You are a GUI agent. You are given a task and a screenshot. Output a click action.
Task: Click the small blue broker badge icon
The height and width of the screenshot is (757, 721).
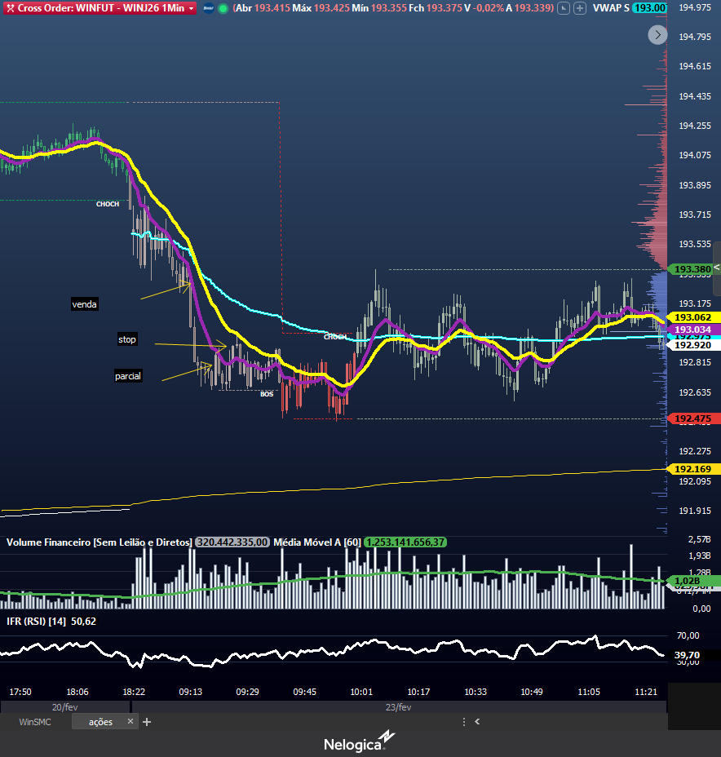point(208,8)
